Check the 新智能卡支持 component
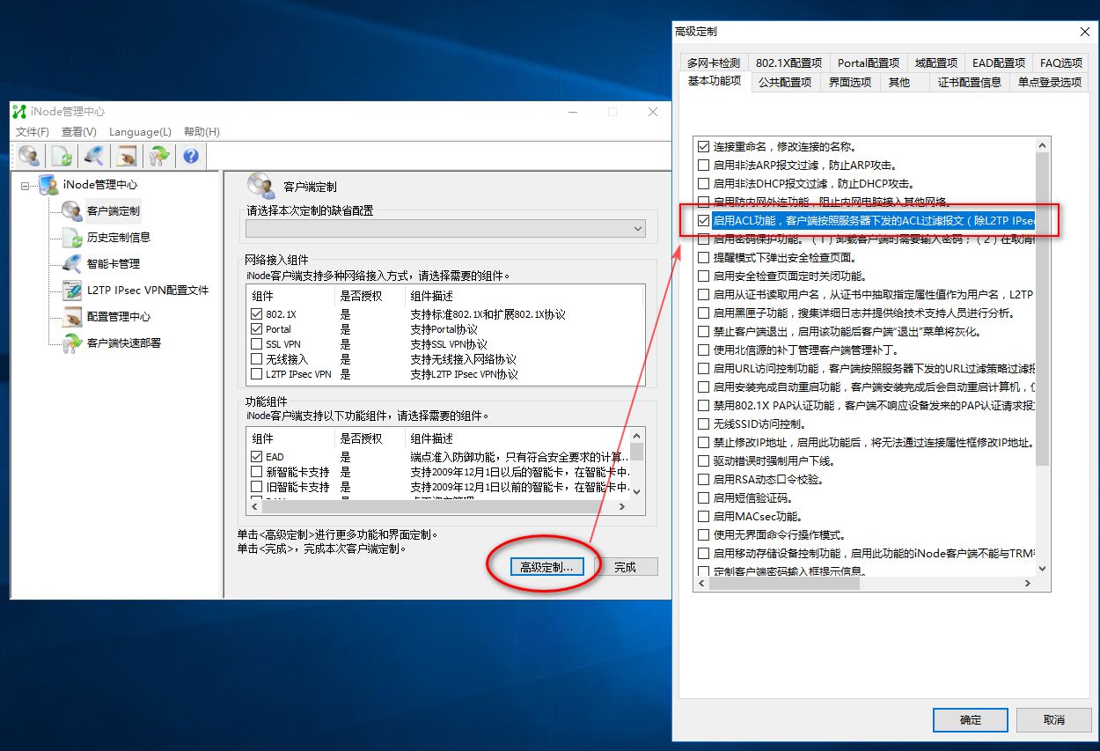 [256, 472]
